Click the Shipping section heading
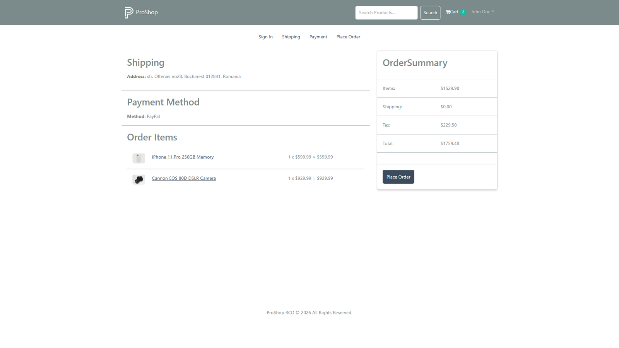The image size is (619, 348). tap(145, 63)
